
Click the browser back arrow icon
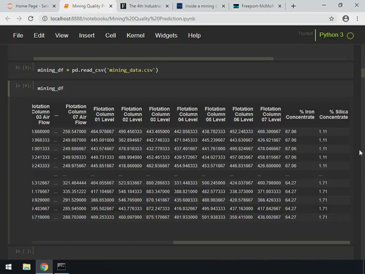point(8,19)
